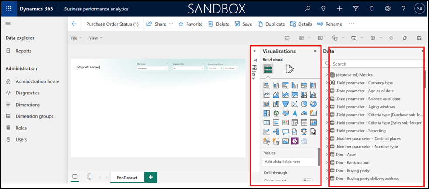The width and height of the screenshot is (429, 189).
Task: Expand .Field parameter - Reporting table
Action: (327, 131)
